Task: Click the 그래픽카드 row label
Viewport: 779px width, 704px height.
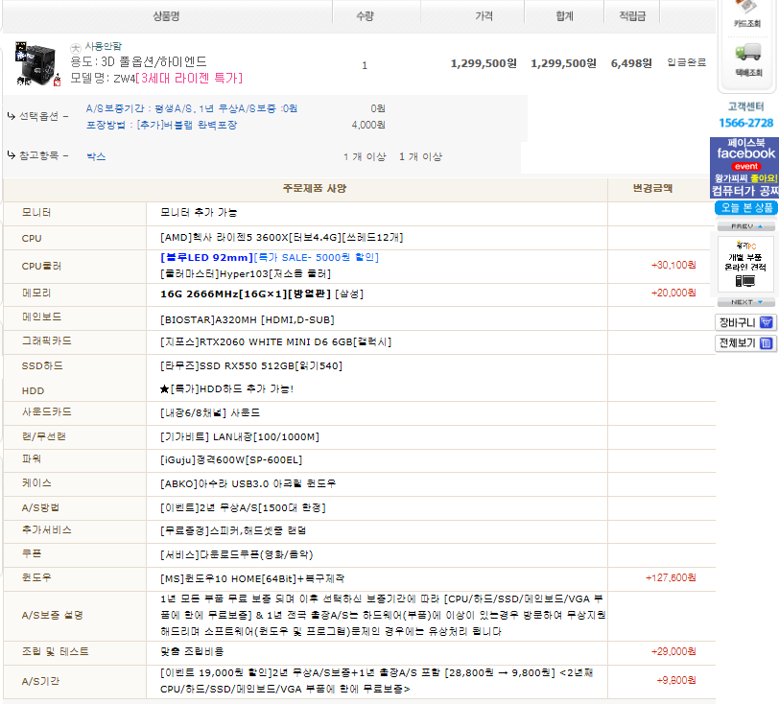Action: coord(47,340)
